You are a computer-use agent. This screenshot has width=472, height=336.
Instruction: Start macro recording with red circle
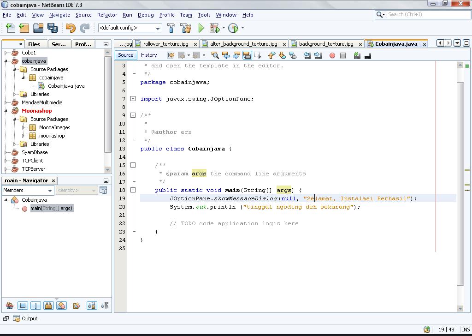click(332, 55)
